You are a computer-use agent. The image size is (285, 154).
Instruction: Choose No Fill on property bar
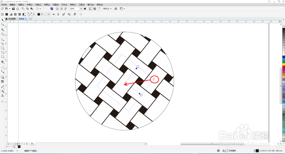(x=2, y=14)
